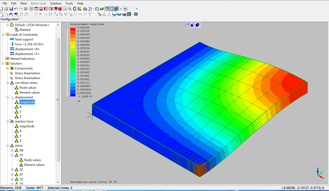Click the fixed support constraint icon
Screen dimensions: 329x191
(x=12, y=39)
